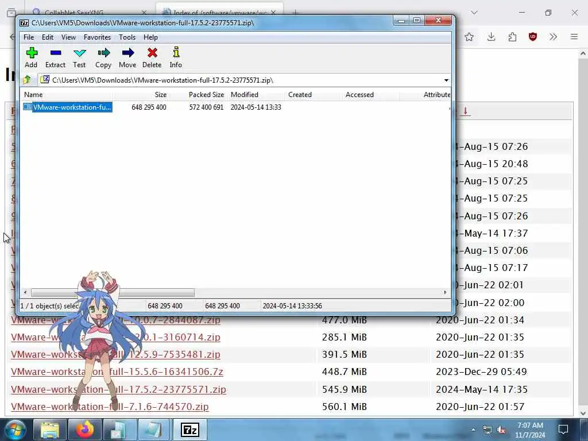This screenshot has height=441, width=588.
Task: Click the Add button in 7-Zip toolbar
Action: click(x=32, y=57)
